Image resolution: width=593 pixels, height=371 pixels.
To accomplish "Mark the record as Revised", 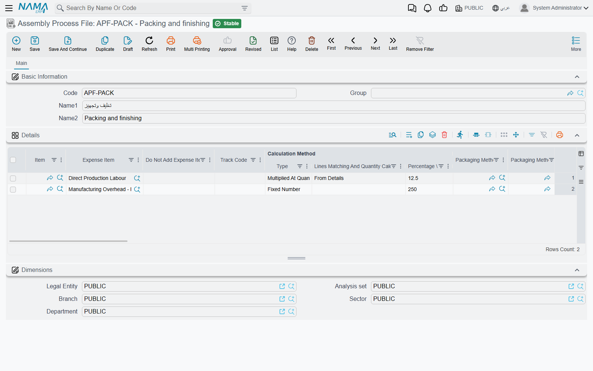I will [x=253, y=44].
